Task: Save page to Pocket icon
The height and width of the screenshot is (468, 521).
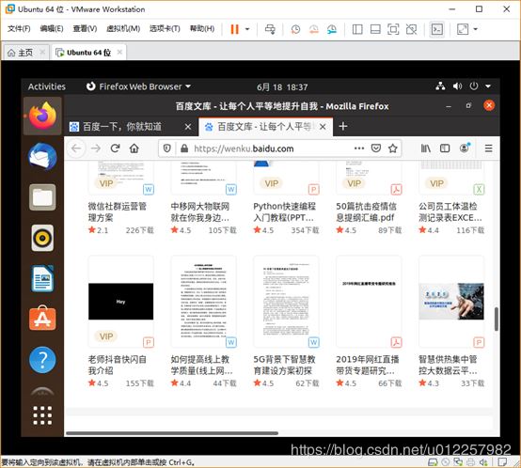Action: click(376, 148)
